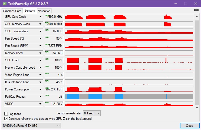This screenshot has height=130, width=201.
Task: Click the Util PerfCap reason value
Action: tap(54, 97)
